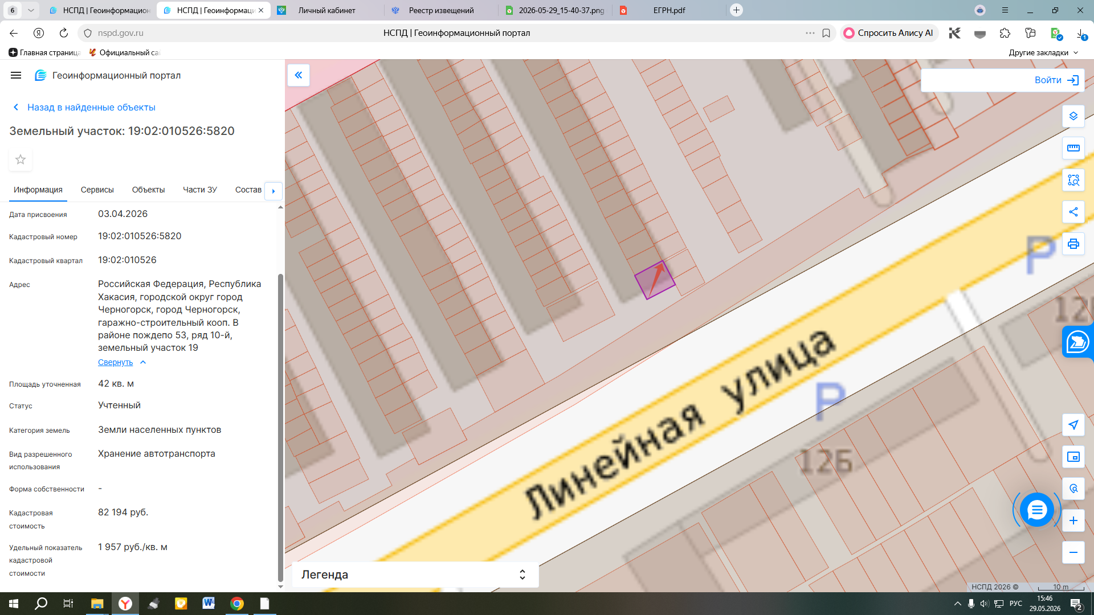
Task: Open Спросить Алису AI
Action: pyautogui.click(x=889, y=33)
